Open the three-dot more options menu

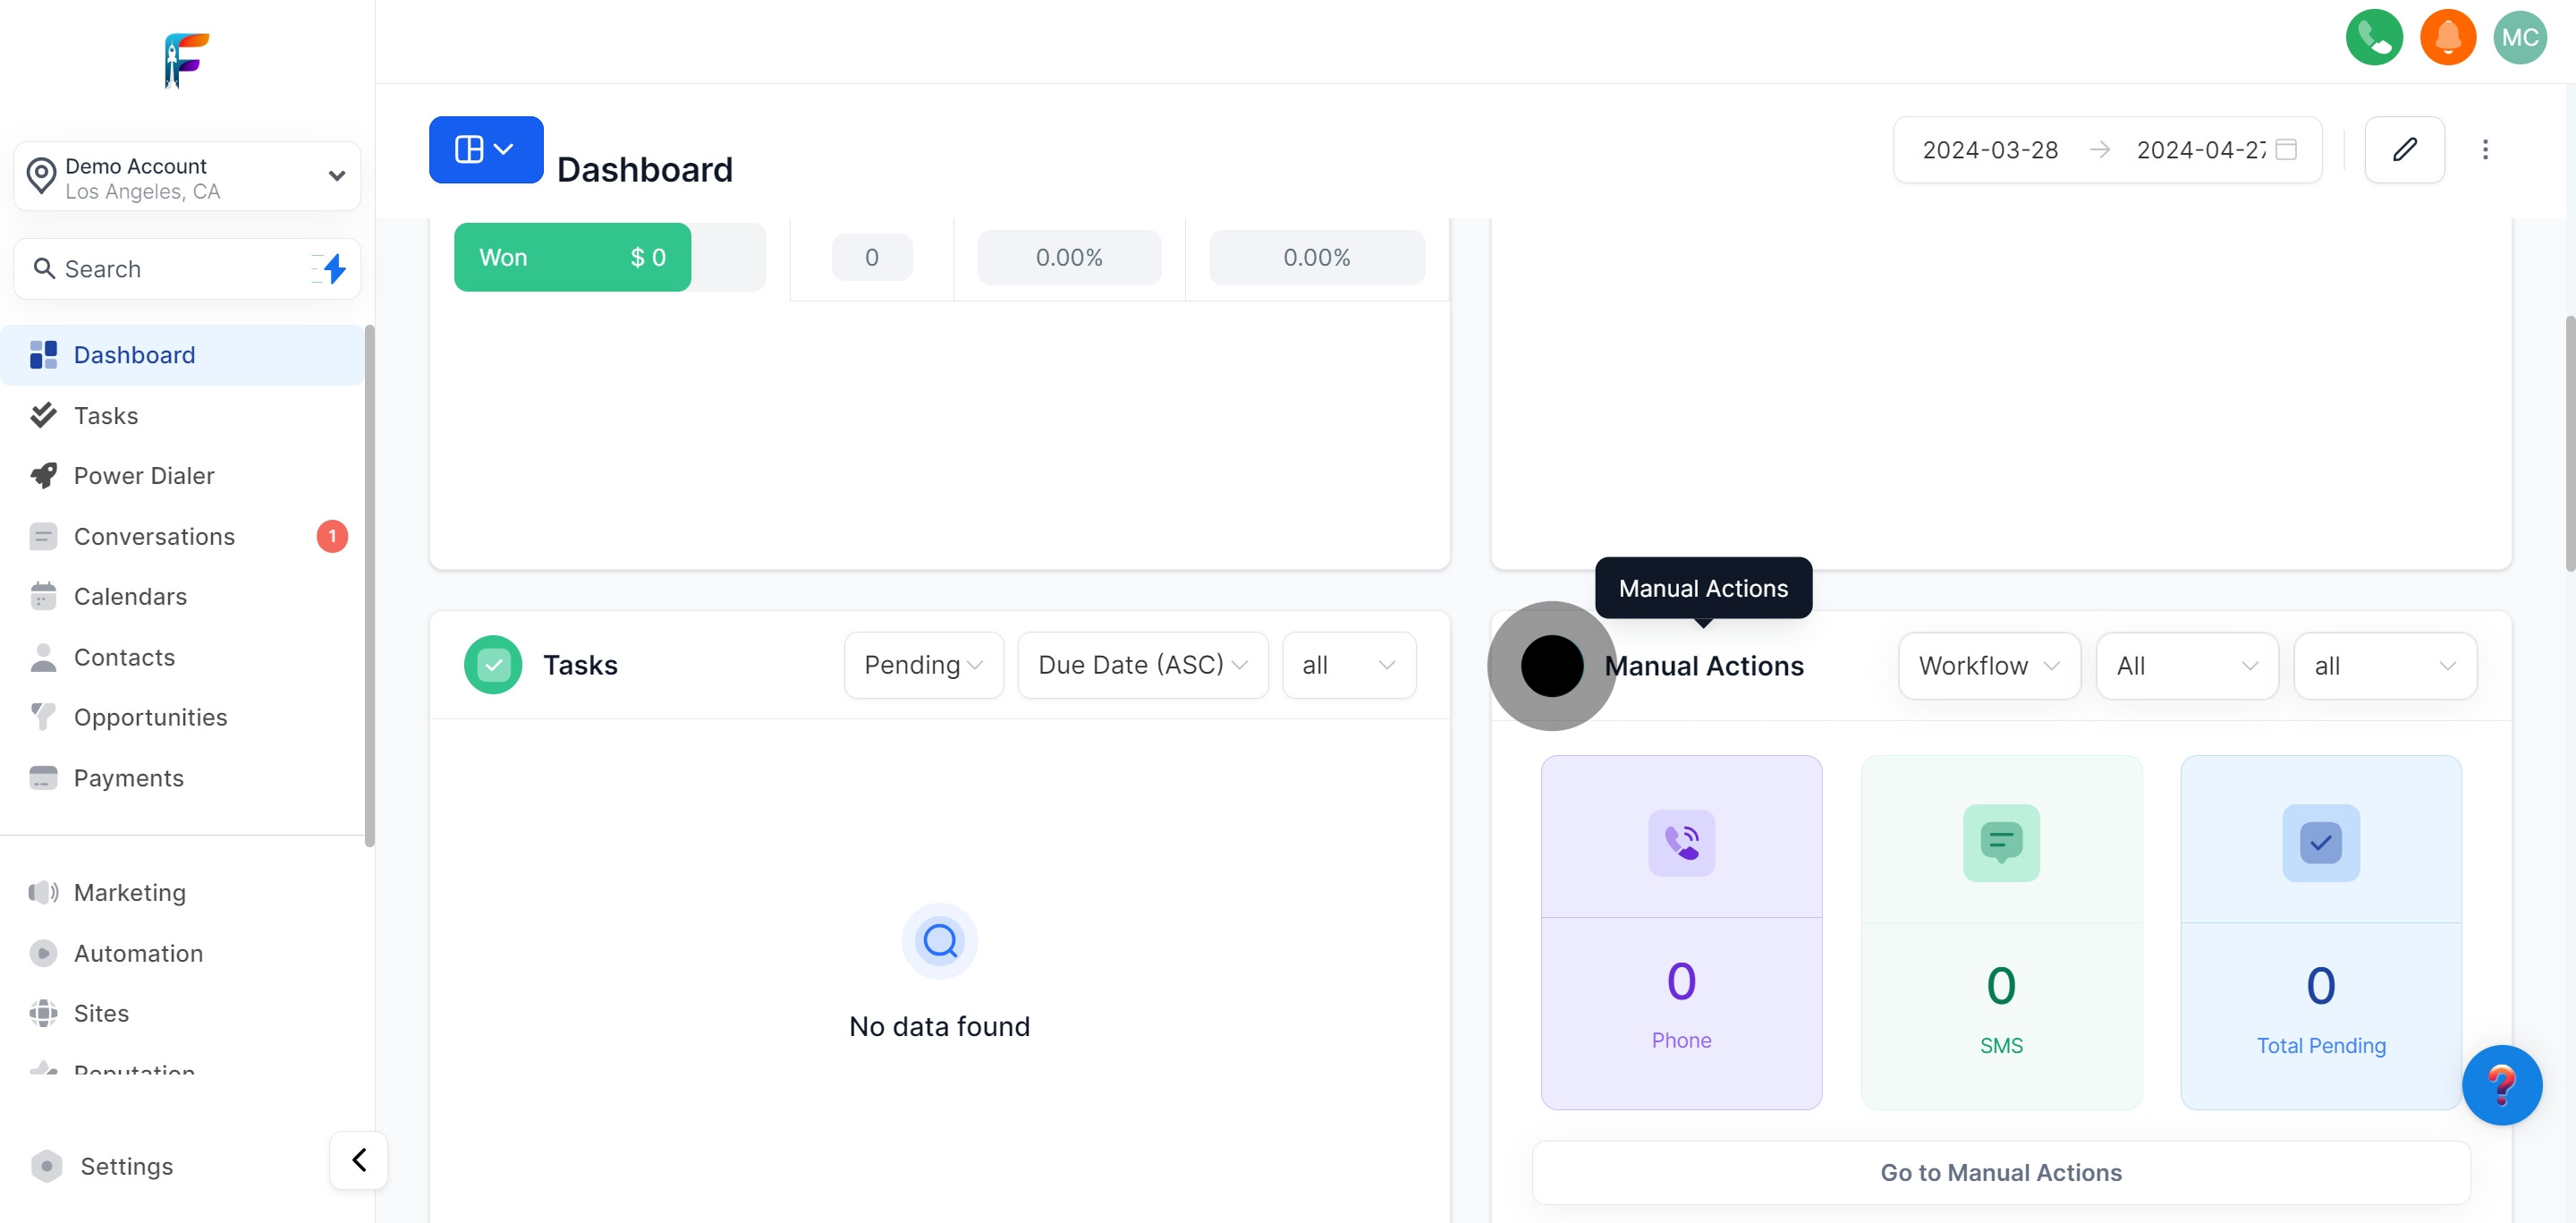click(2484, 150)
